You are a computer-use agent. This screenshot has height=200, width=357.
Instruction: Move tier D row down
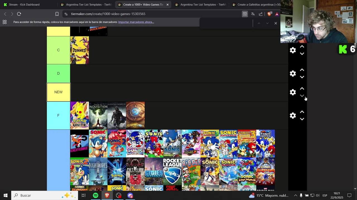pyautogui.click(x=302, y=77)
